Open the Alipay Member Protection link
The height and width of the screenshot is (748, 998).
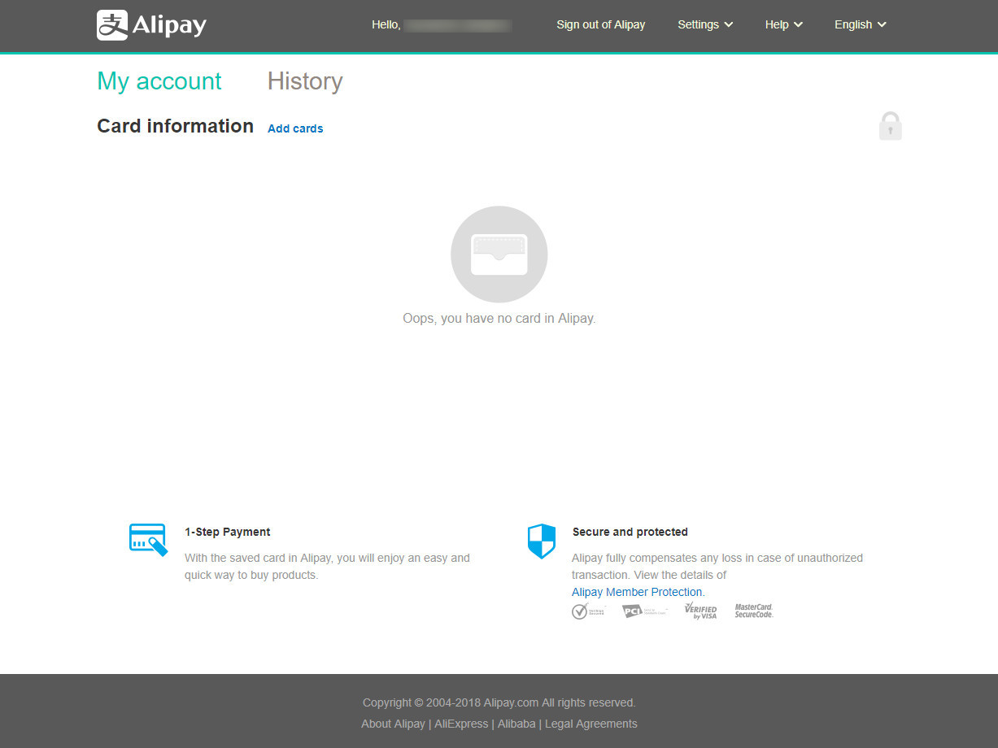637,592
